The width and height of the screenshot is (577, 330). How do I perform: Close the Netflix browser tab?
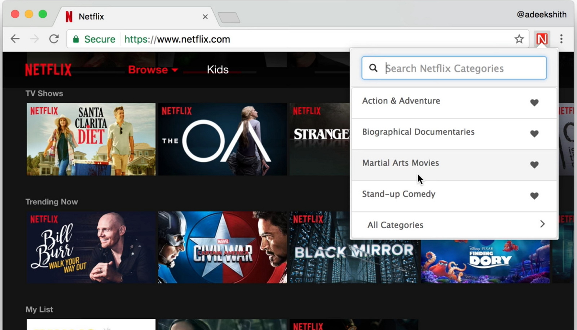tap(205, 17)
